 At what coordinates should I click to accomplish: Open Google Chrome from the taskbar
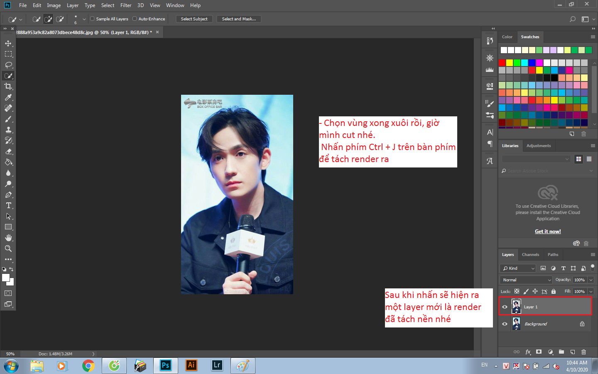click(88, 366)
